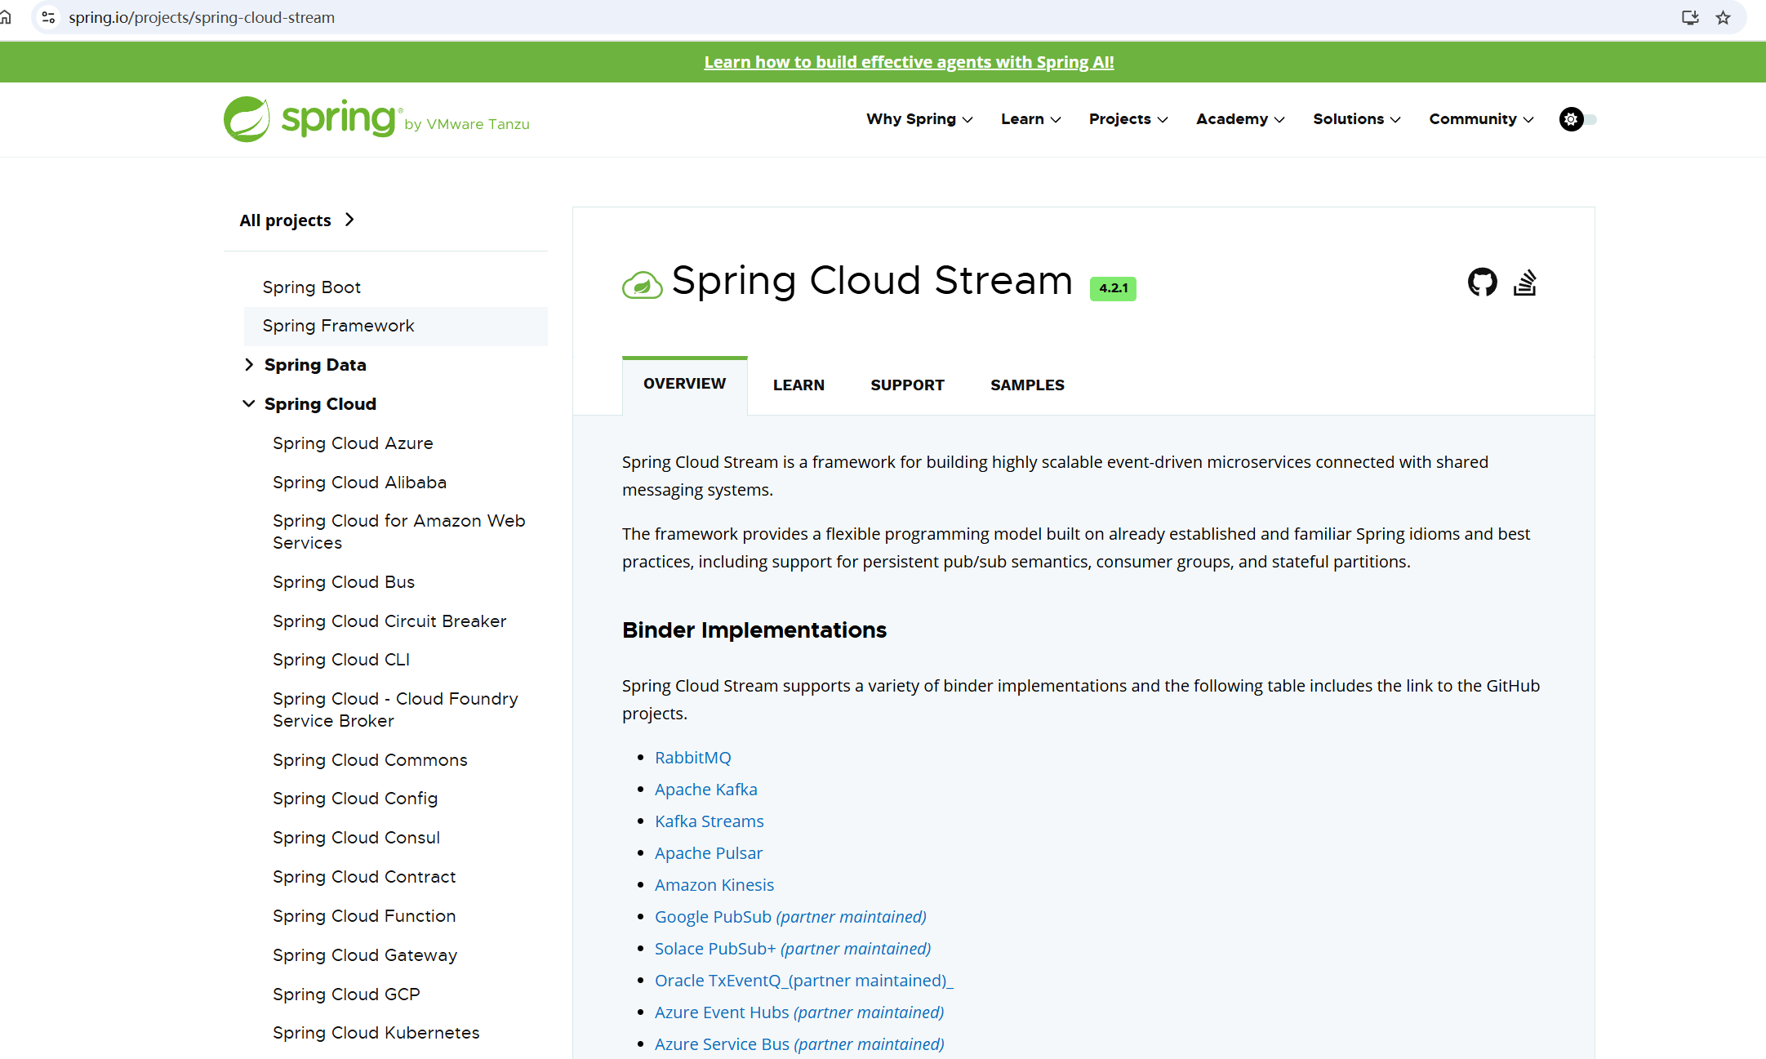The width and height of the screenshot is (1766, 1059).
Task: Expand the Why Spring menu
Action: pyautogui.click(x=919, y=119)
